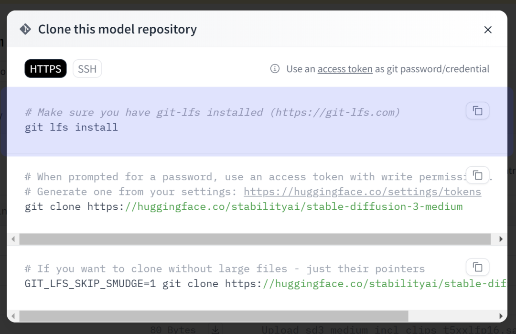Image resolution: width=516 pixels, height=334 pixels.
Task: Click the git logo in dialog header
Action: click(25, 29)
